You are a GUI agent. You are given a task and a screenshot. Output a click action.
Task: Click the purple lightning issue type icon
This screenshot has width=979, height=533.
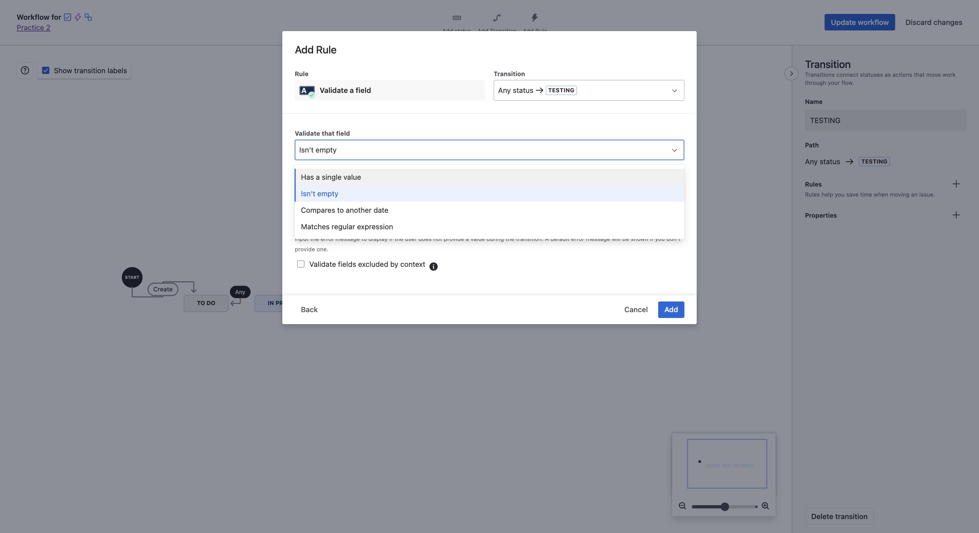[x=78, y=17]
